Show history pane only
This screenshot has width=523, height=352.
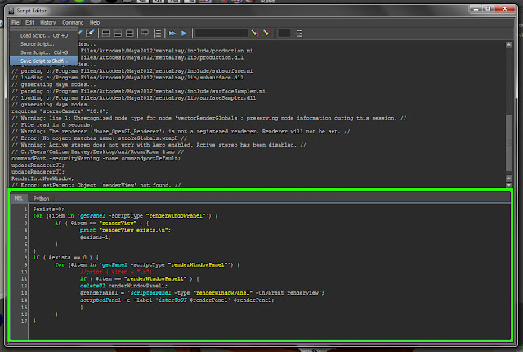point(105,34)
